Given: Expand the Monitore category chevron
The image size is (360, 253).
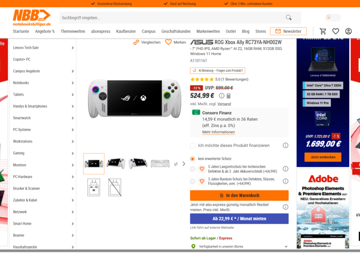Looking at the screenshot, I should tap(73, 165).
